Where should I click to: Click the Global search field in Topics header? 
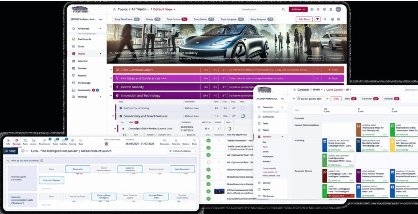click(263, 9)
